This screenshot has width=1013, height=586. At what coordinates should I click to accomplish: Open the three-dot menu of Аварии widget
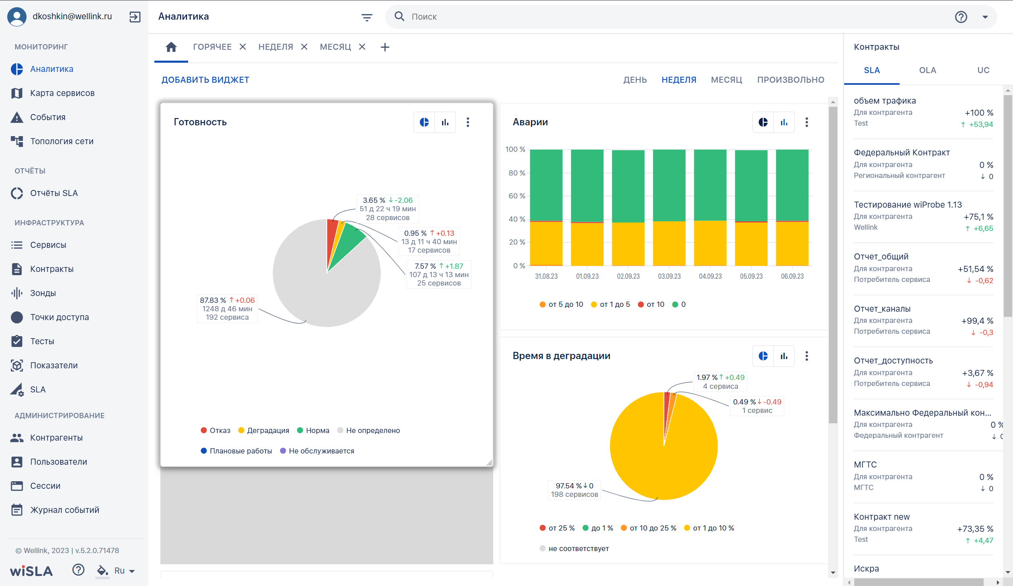(806, 122)
